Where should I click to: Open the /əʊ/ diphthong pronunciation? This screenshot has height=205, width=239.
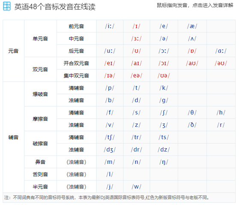click(221, 63)
